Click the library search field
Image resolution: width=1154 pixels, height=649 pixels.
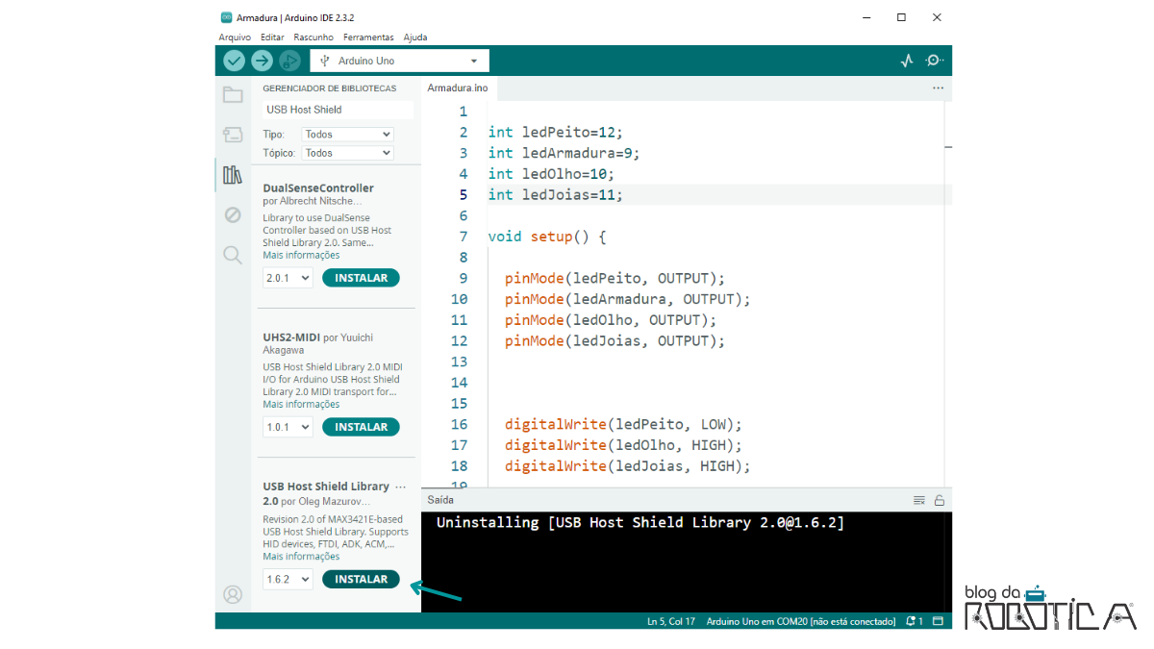tap(338, 110)
